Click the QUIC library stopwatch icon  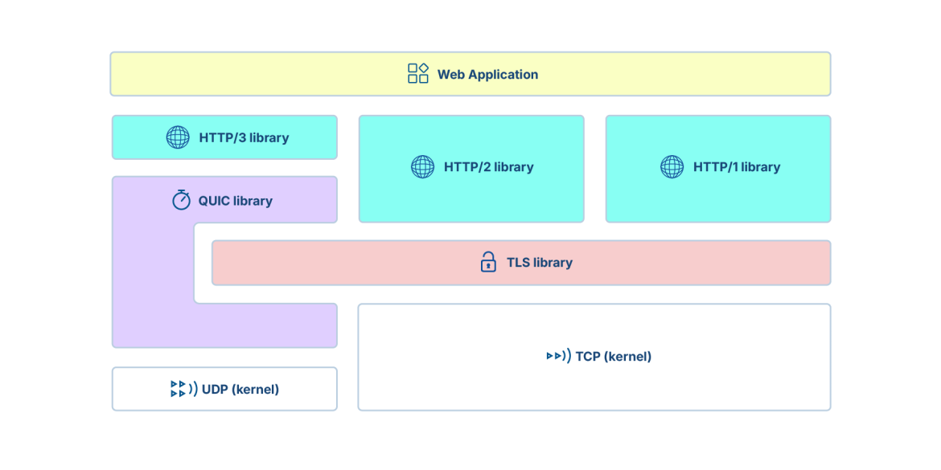click(x=182, y=200)
